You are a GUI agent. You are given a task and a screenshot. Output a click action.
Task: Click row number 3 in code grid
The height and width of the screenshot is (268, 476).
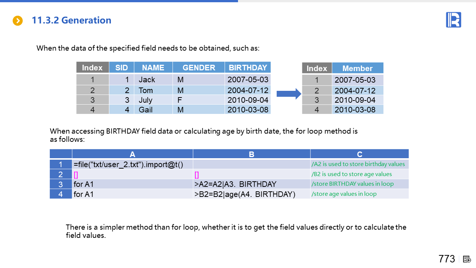pyautogui.click(x=61, y=184)
